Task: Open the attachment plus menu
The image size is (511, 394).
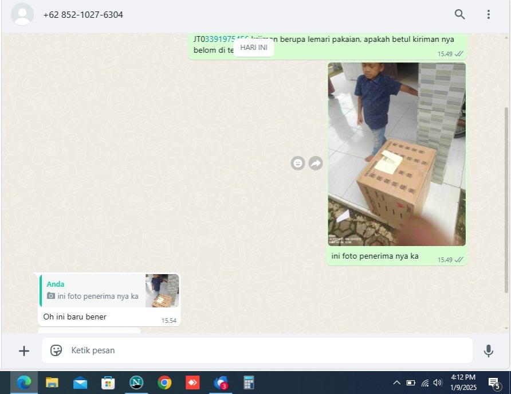Action: tap(24, 351)
